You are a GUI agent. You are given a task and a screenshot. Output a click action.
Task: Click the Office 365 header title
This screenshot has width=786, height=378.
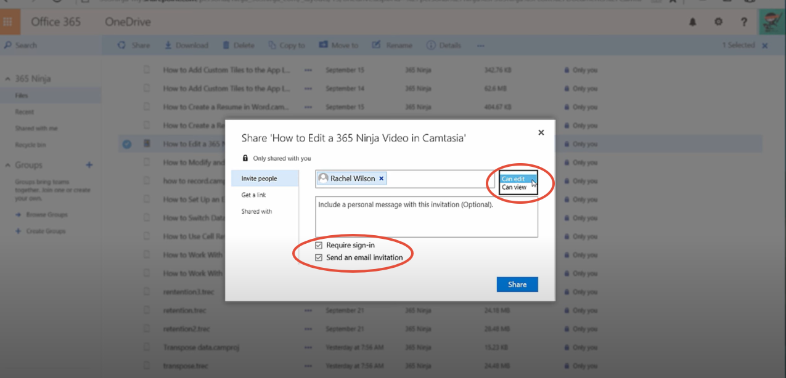click(56, 22)
